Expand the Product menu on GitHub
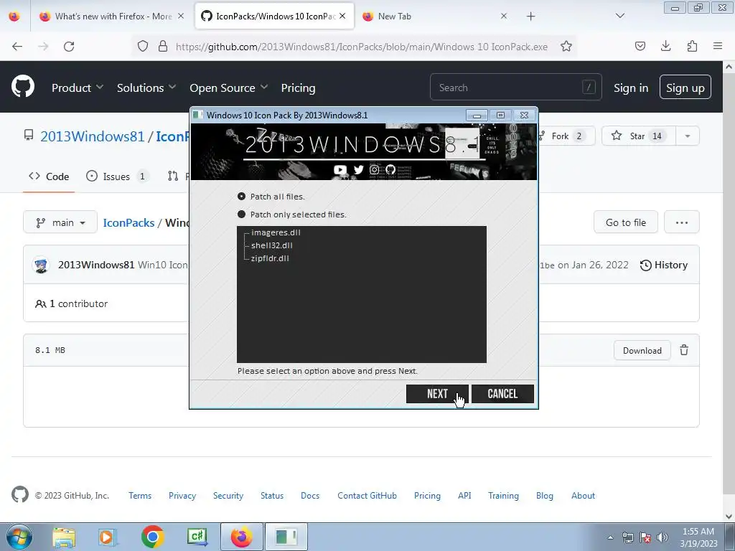This screenshot has height=551, width=735. (78, 88)
